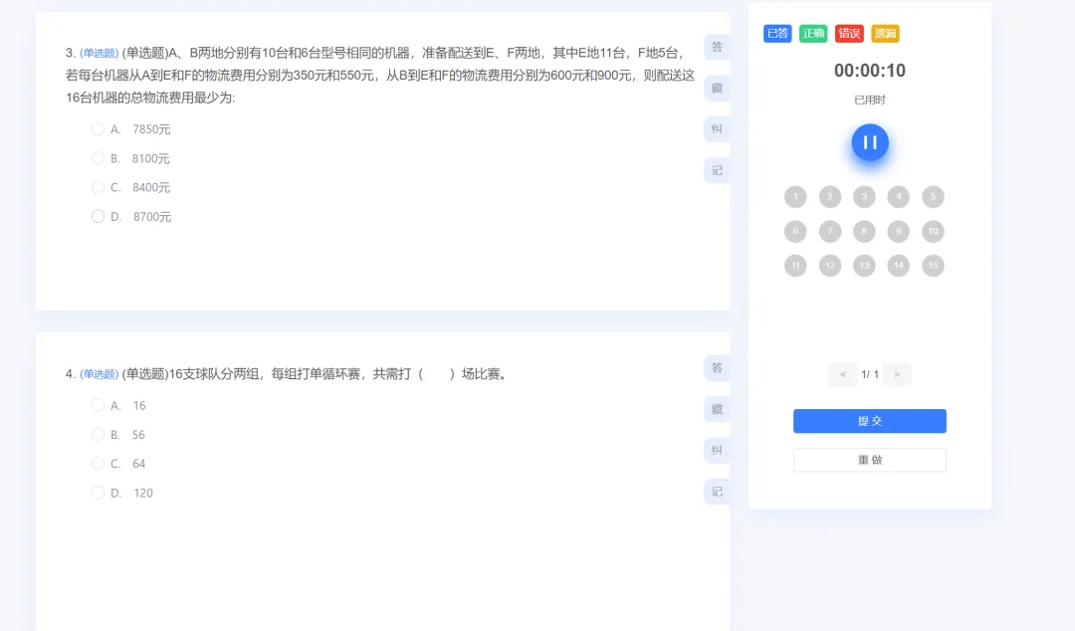Jump to question 12 circle

(829, 266)
